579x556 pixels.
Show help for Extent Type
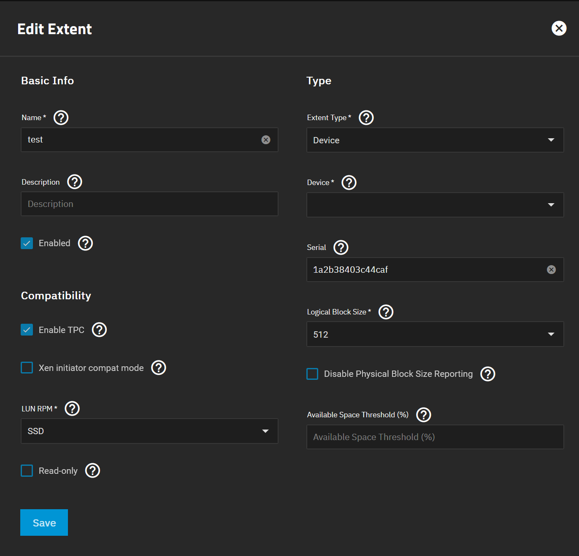point(366,118)
